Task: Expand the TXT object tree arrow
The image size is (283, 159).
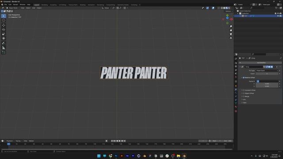Action: [240, 16]
